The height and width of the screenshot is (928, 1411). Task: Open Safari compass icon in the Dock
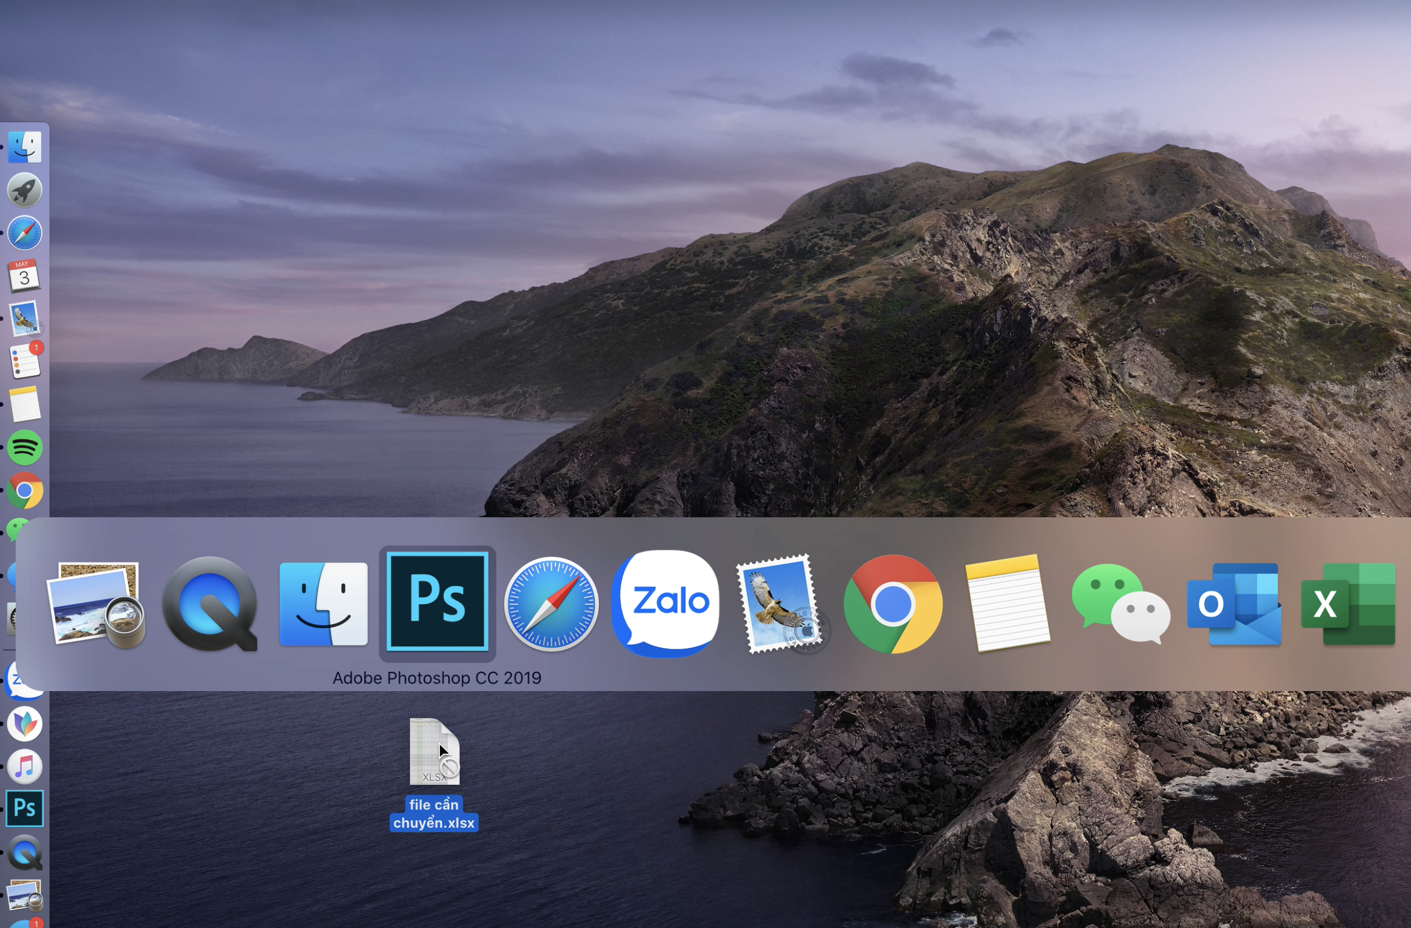[24, 232]
